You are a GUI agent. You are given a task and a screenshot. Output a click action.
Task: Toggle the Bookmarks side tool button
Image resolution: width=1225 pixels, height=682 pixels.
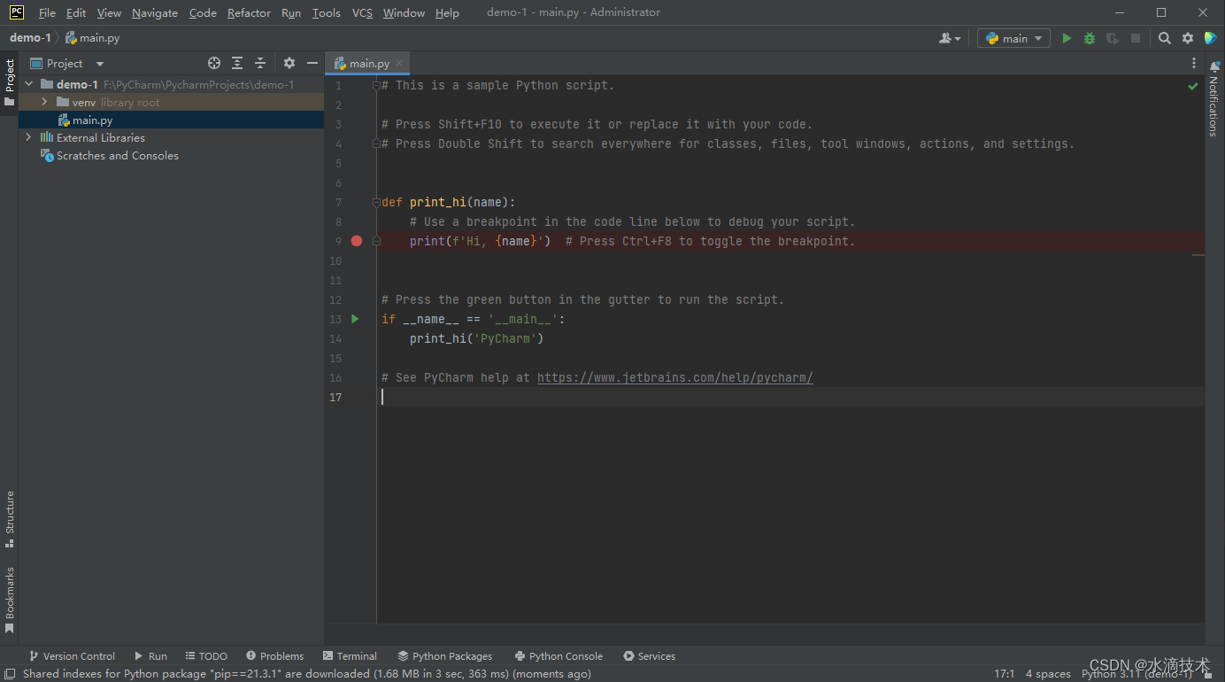[10, 600]
